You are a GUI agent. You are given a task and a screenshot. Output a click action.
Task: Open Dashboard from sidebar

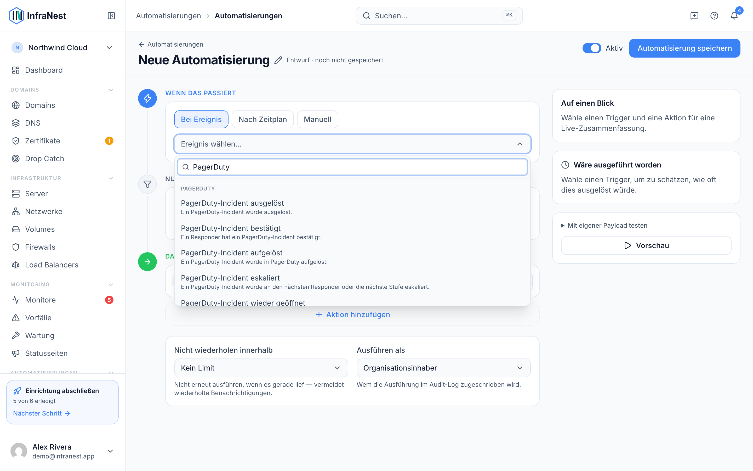click(62, 70)
